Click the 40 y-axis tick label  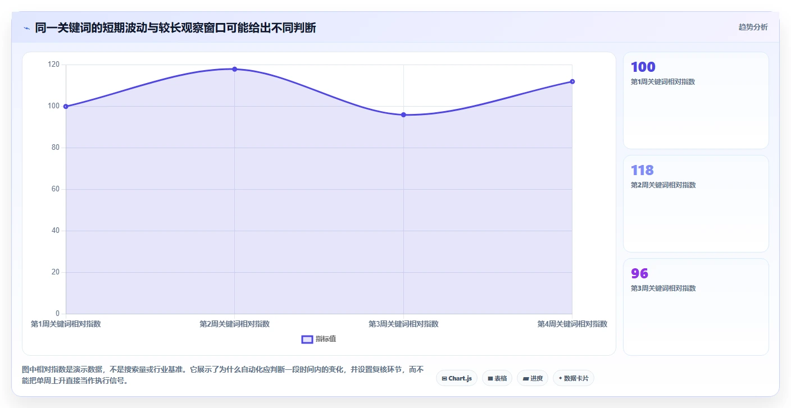[56, 231]
